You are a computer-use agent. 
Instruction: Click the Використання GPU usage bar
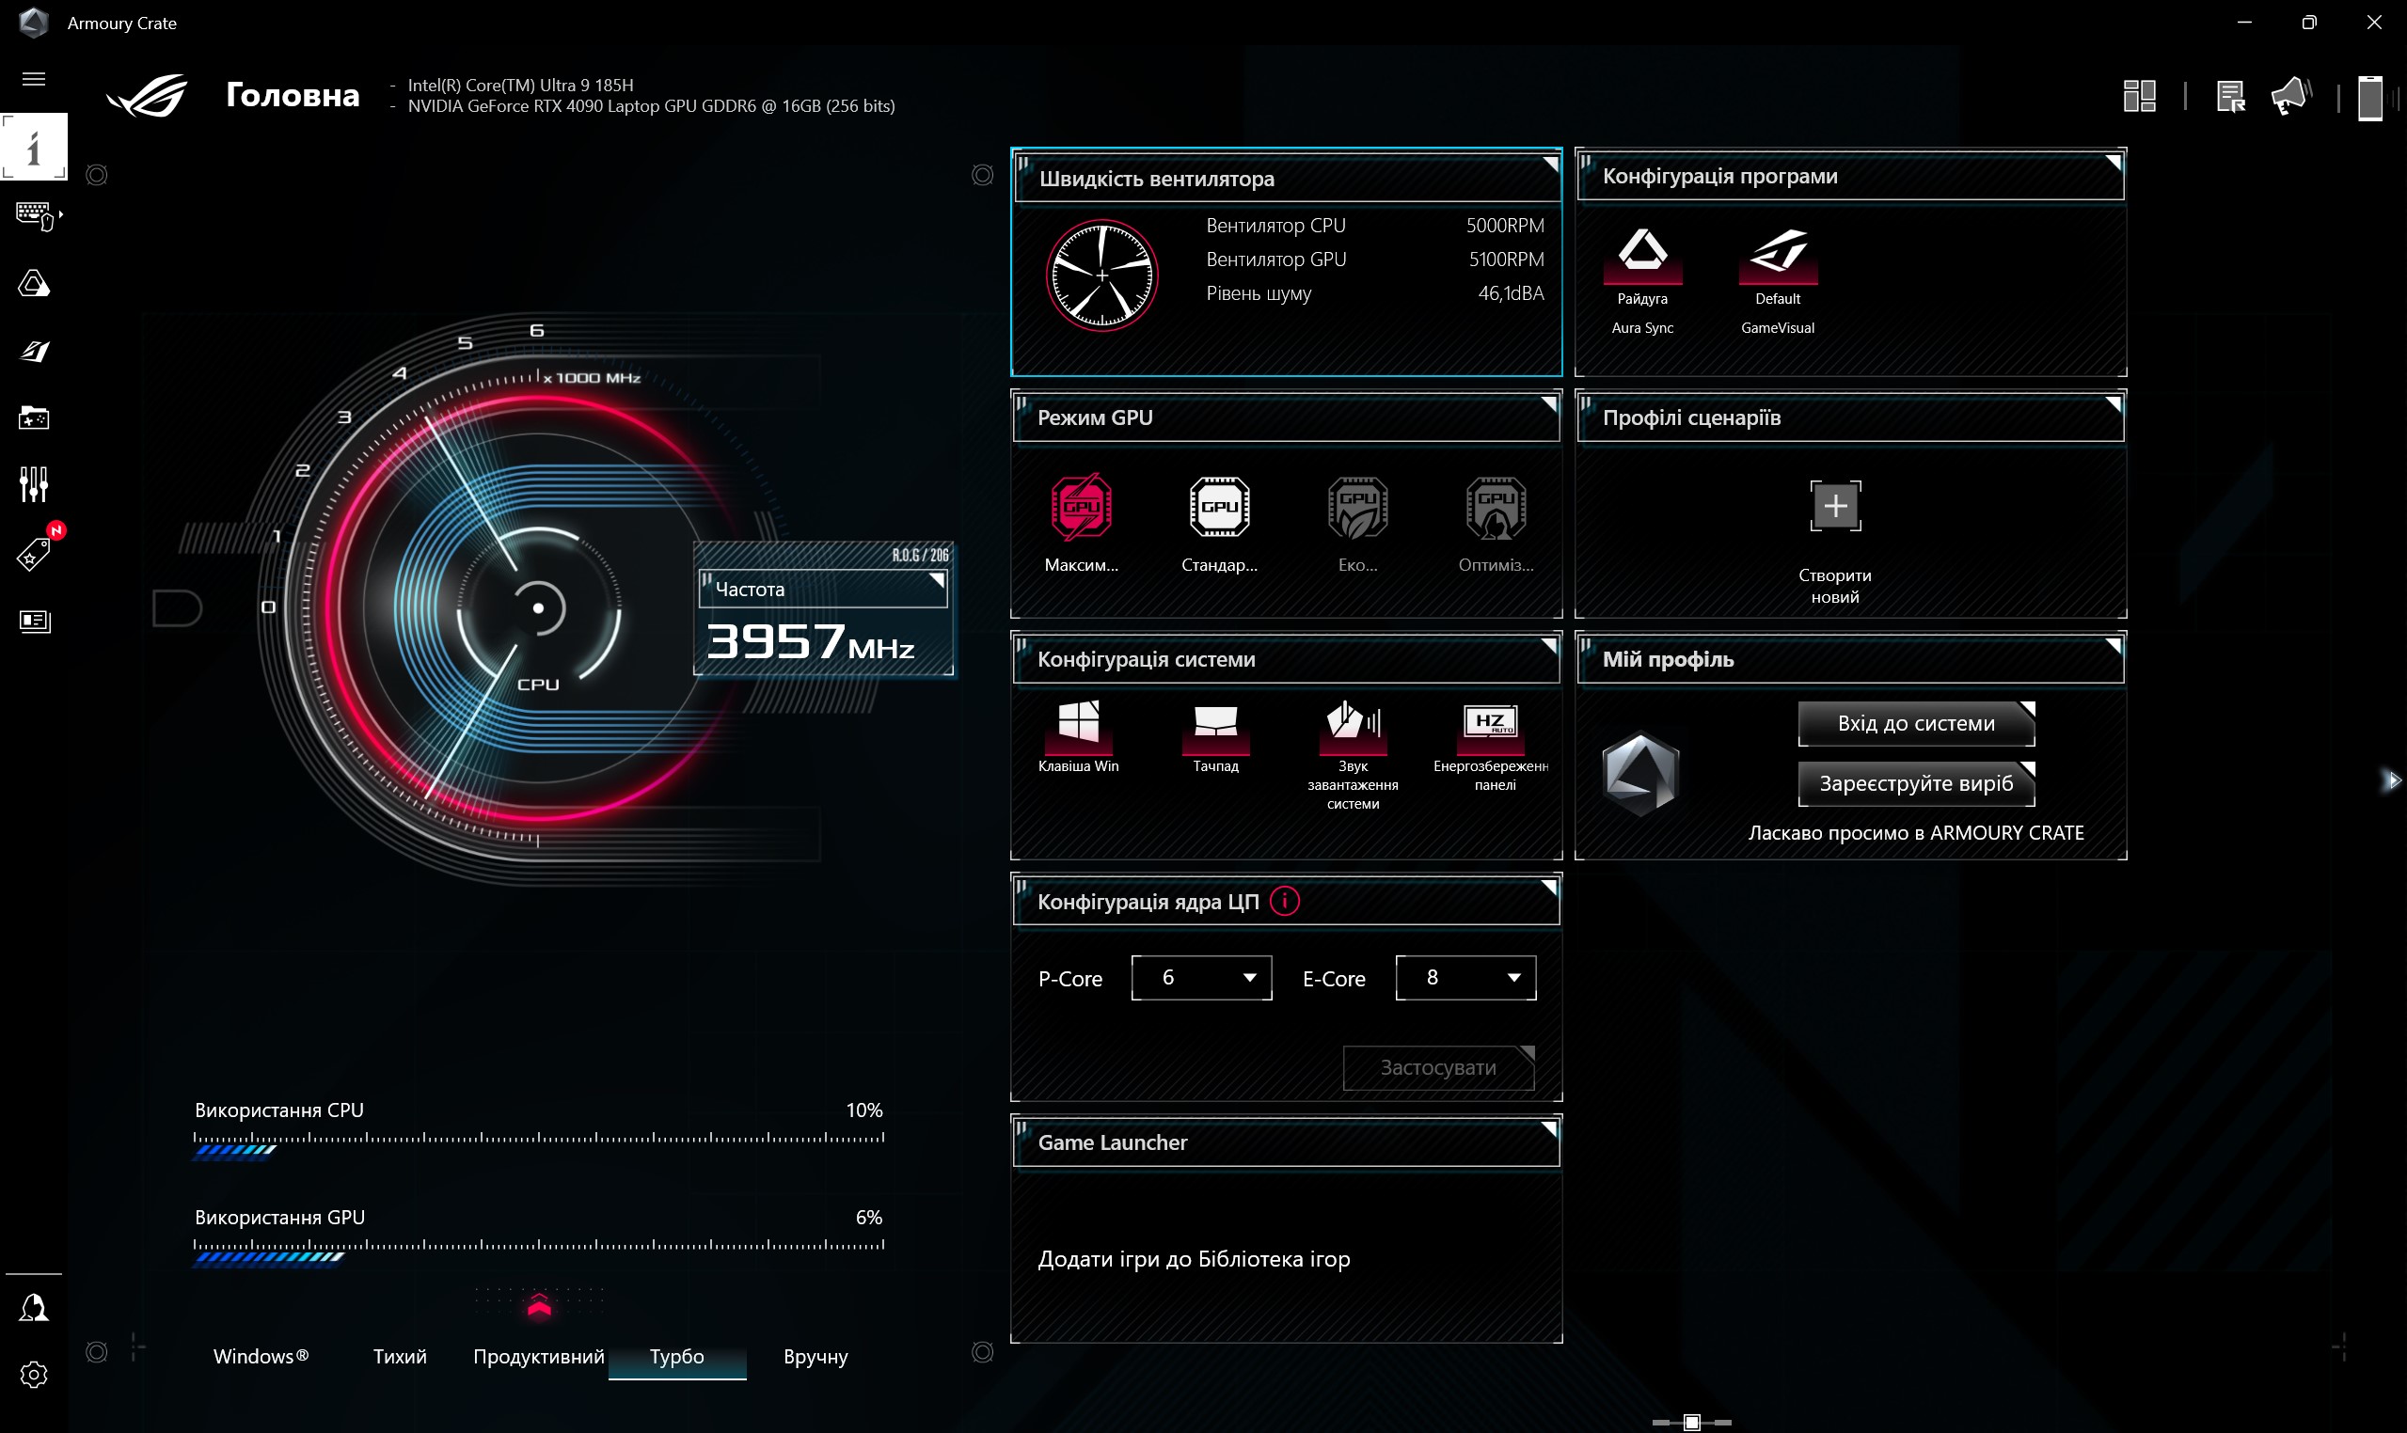pyautogui.click(x=539, y=1251)
